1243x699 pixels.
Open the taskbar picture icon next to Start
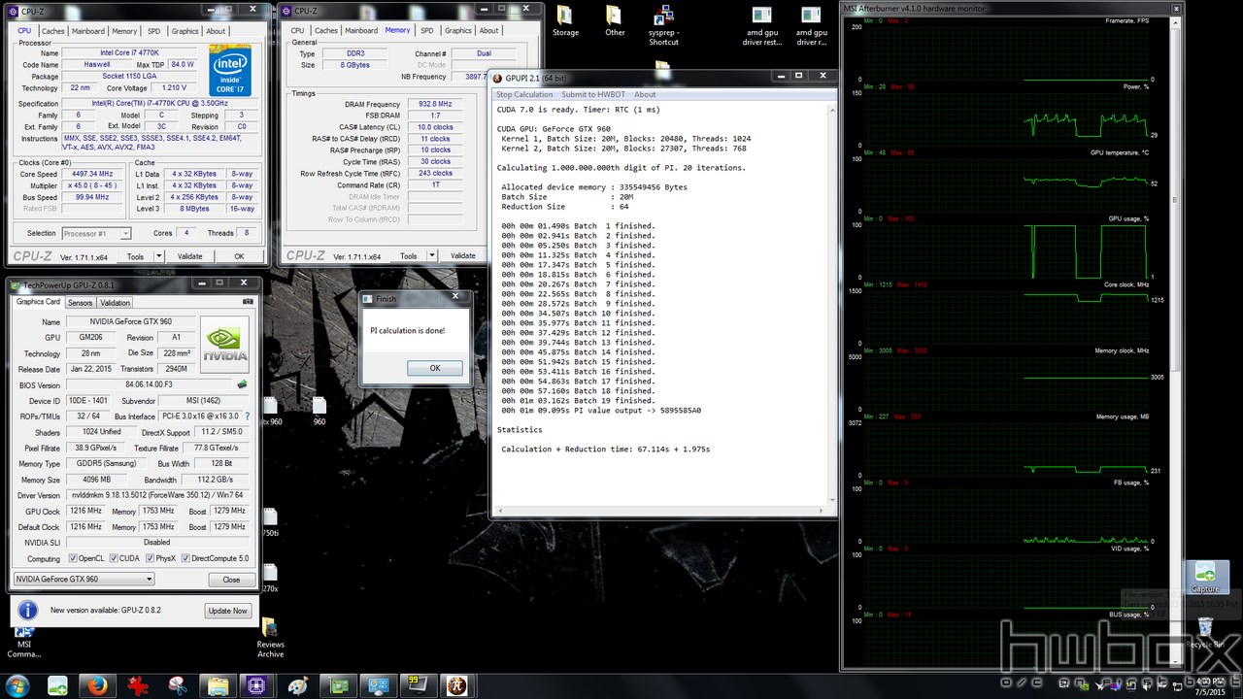[x=57, y=685]
